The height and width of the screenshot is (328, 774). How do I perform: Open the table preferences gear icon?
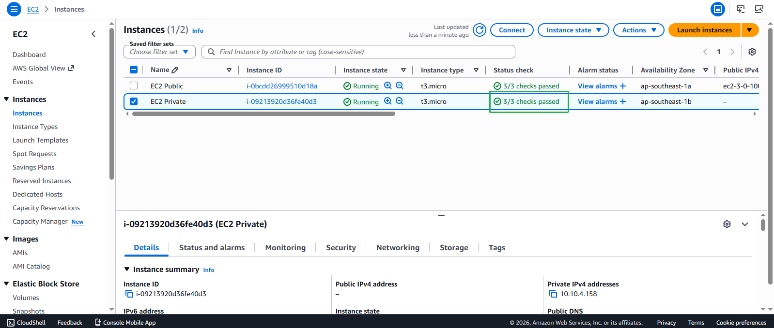pos(752,52)
